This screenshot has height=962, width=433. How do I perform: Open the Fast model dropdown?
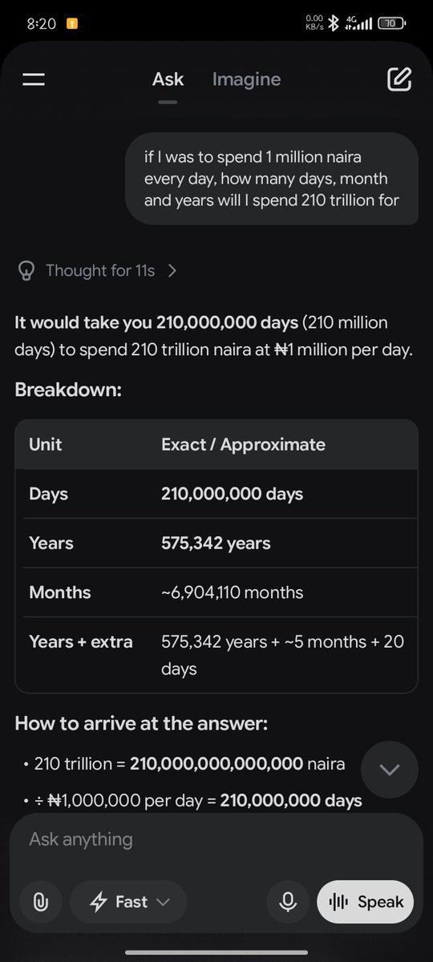128,902
